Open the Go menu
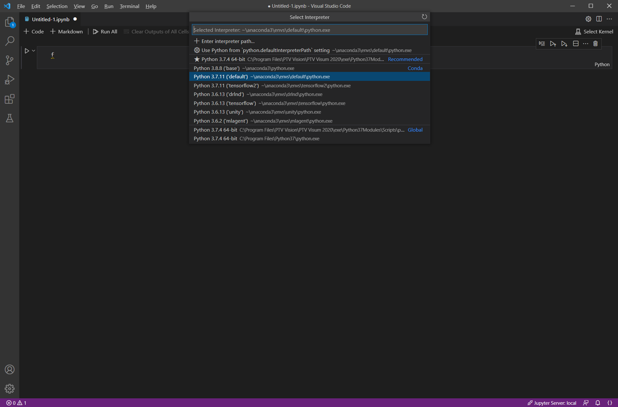 [x=94, y=6]
